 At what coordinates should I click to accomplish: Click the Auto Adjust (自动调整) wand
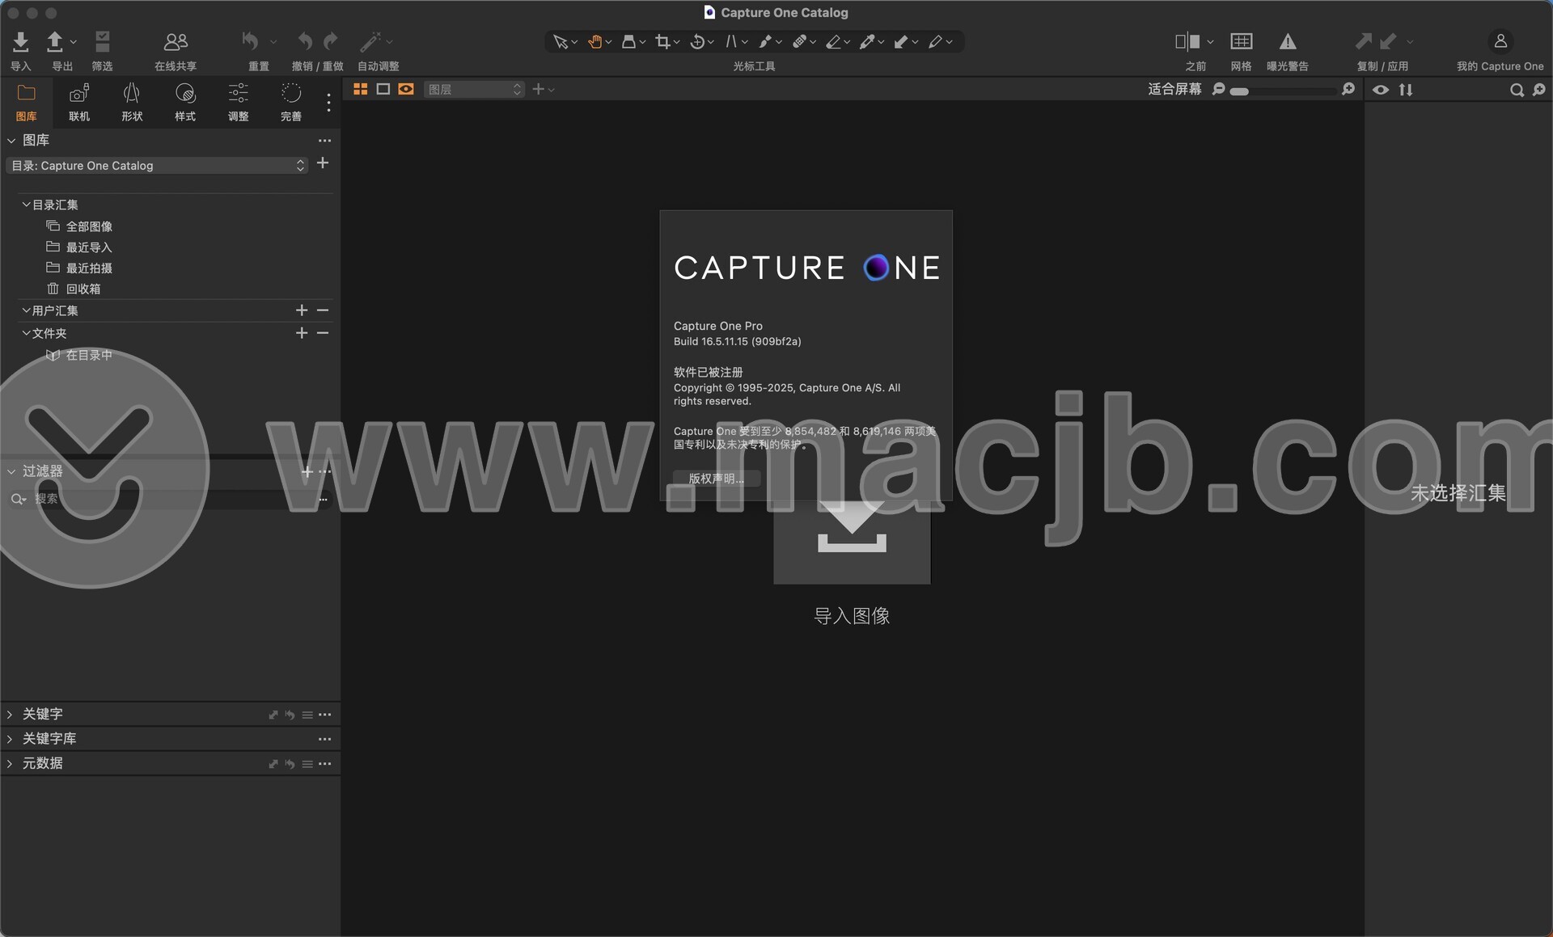pos(370,41)
